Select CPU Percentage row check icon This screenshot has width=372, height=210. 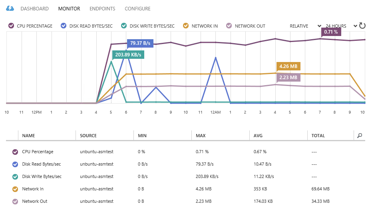coord(15,152)
